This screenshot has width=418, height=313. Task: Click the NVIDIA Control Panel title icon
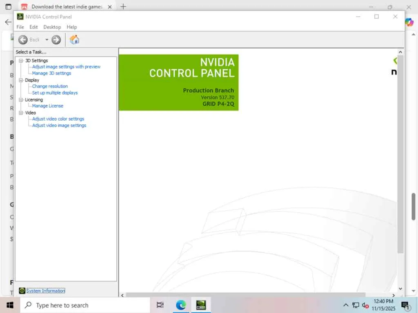pyautogui.click(x=20, y=16)
